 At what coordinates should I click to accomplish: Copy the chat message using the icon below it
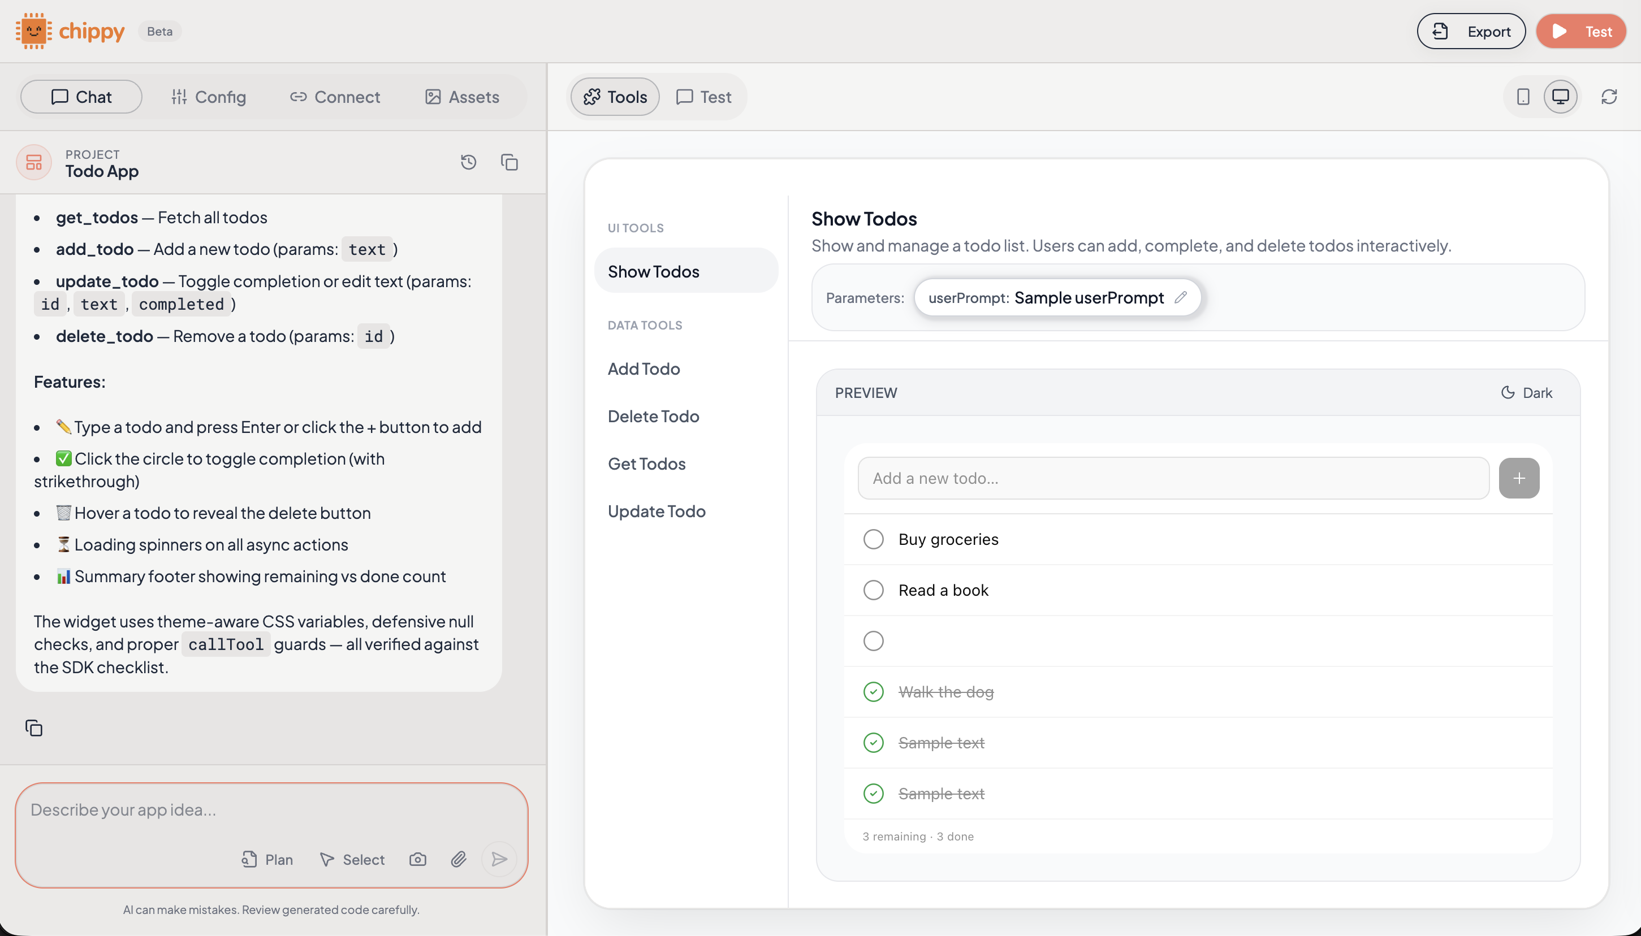click(x=33, y=727)
